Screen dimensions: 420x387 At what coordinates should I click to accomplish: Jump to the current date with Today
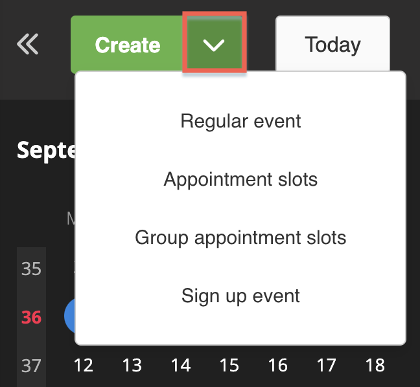(332, 45)
